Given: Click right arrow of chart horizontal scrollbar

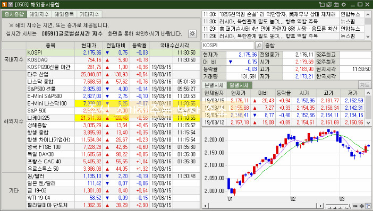Looking at the screenshot, I should (321, 206).
